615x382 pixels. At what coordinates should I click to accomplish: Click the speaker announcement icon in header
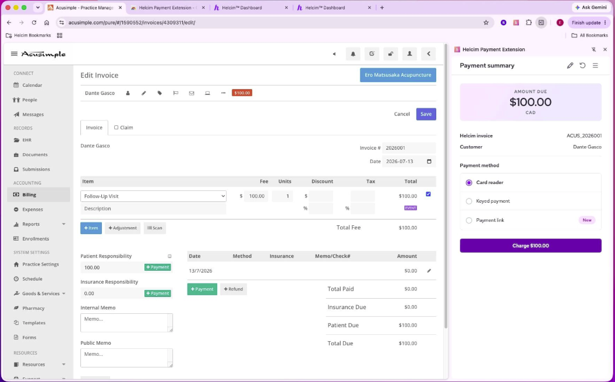(x=334, y=54)
